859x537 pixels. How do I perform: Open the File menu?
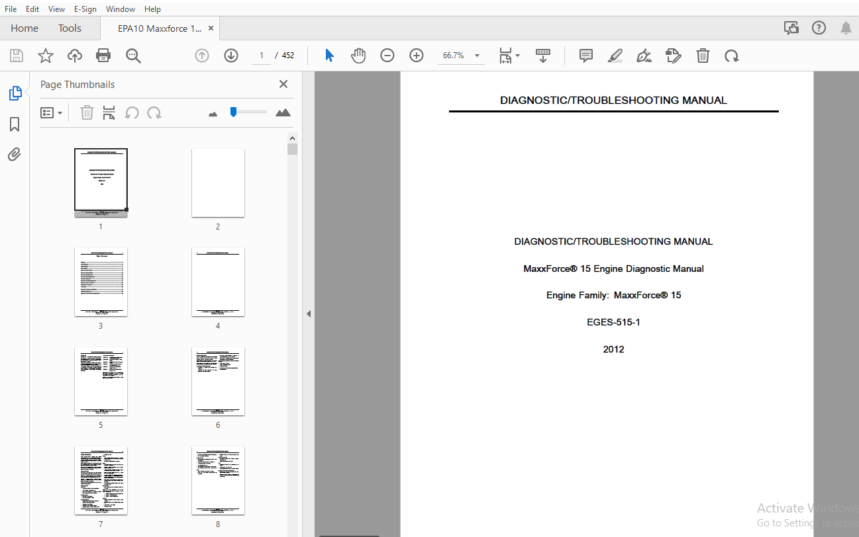[x=11, y=9]
